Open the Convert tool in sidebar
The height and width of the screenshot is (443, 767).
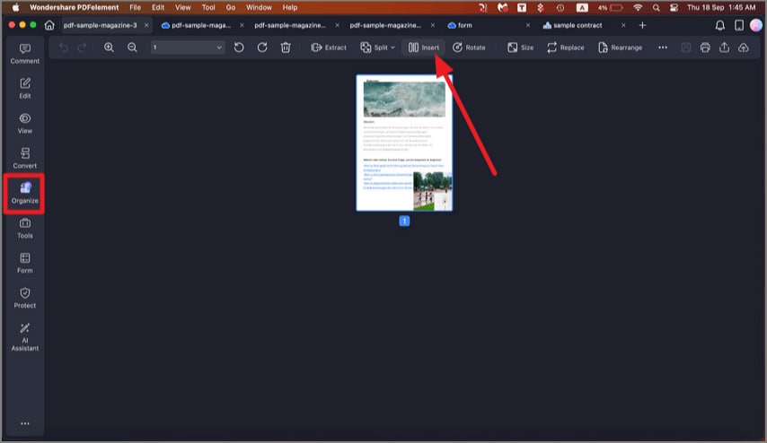[x=25, y=158]
